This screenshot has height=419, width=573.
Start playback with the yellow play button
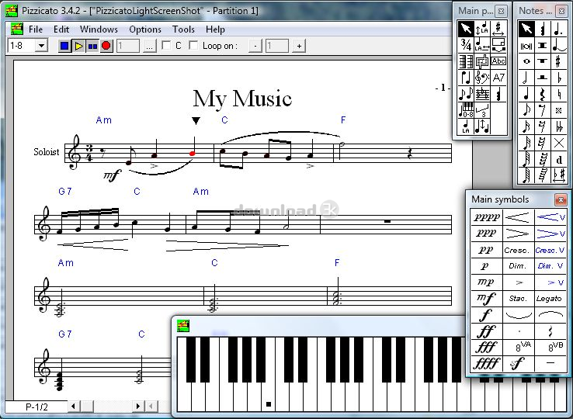click(78, 46)
